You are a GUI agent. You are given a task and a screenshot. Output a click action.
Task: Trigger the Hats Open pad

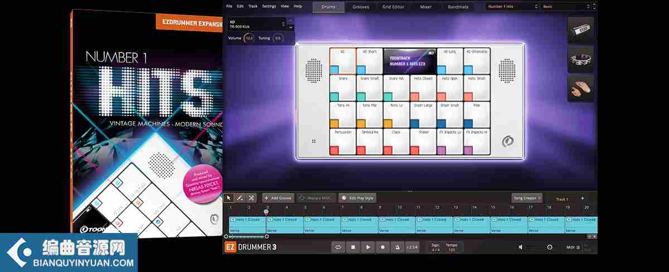(450, 88)
